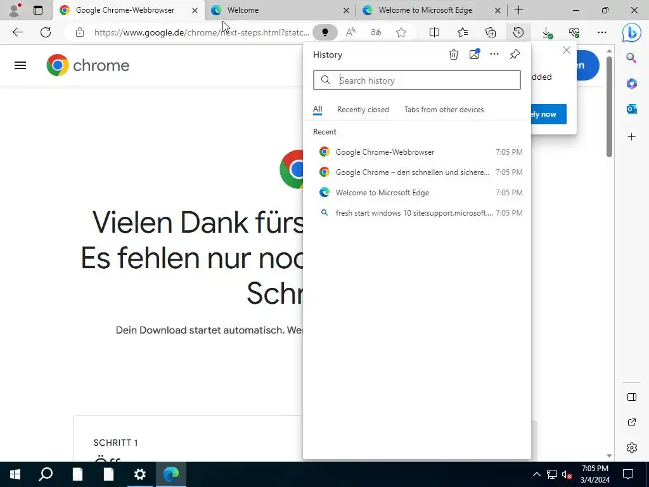Click the Edge taskbar icon
Image resolution: width=649 pixels, height=487 pixels.
pyautogui.click(x=171, y=474)
